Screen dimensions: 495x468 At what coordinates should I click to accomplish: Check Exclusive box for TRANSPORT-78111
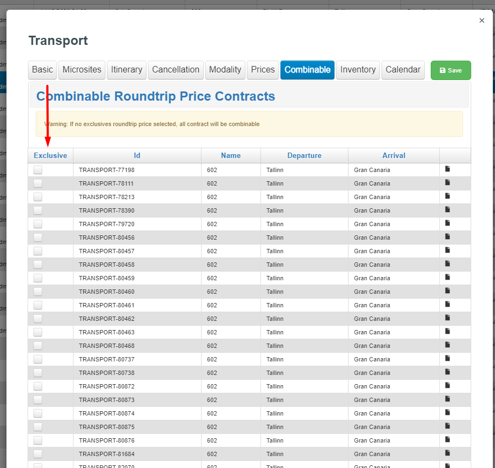point(38,183)
